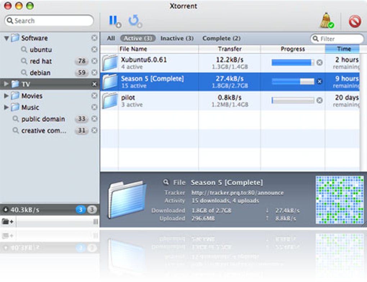Remove the debian saved search

click(x=94, y=73)
